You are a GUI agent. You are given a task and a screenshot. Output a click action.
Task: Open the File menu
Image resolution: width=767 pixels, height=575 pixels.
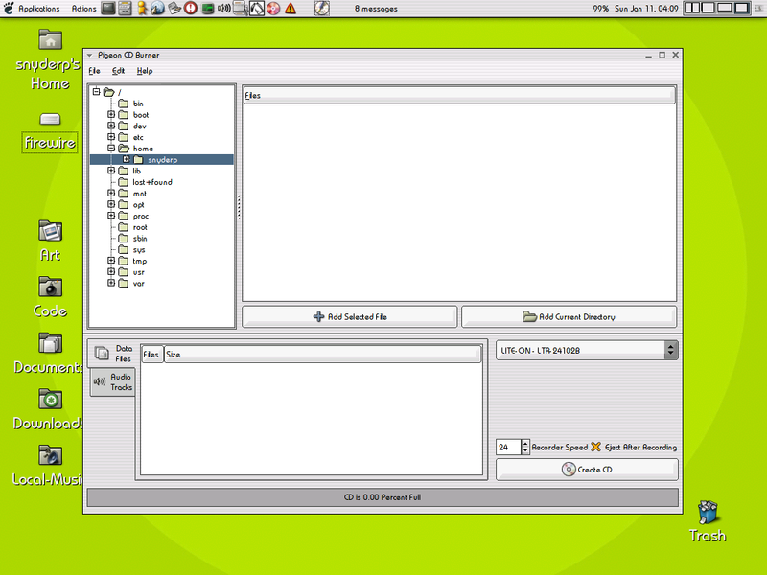(94, 71)
